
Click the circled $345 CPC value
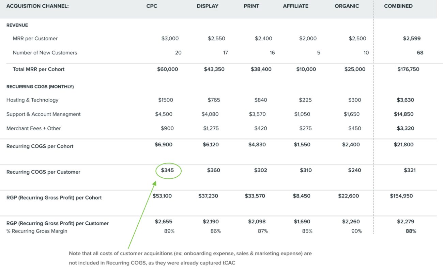[x=168, y=170]
